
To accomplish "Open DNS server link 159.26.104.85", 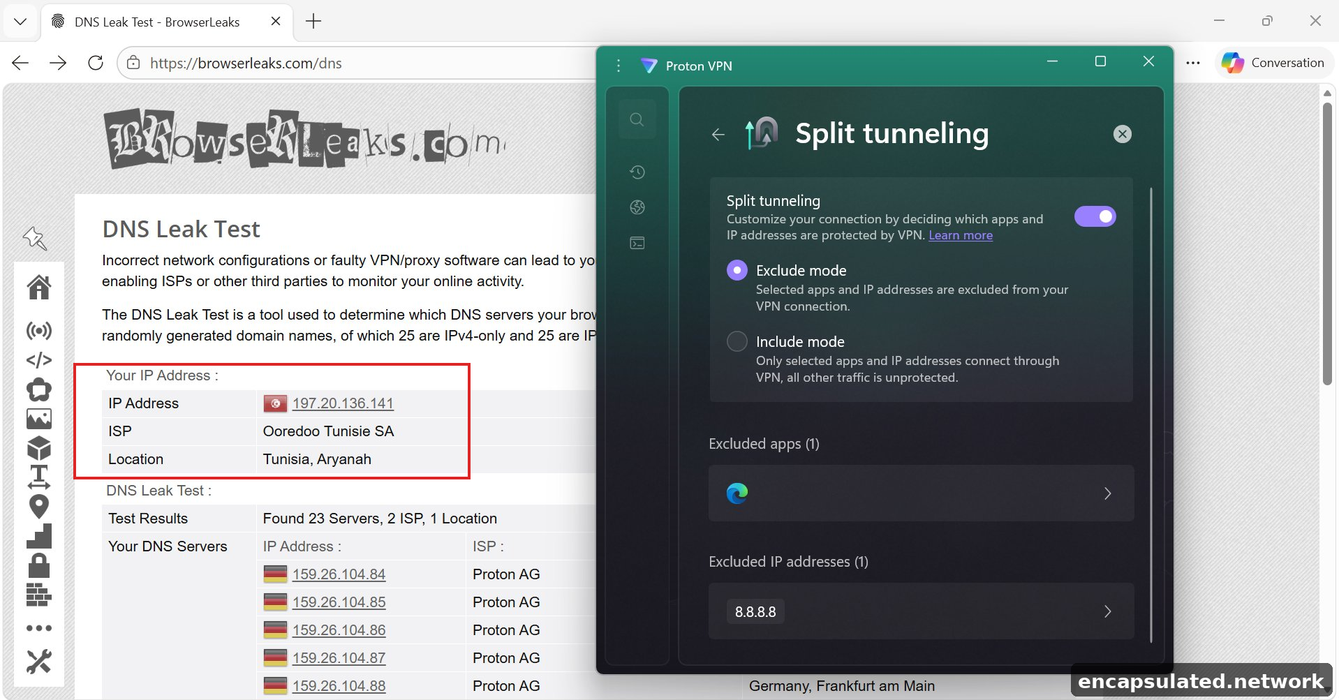I will click(x=339, y=602).
